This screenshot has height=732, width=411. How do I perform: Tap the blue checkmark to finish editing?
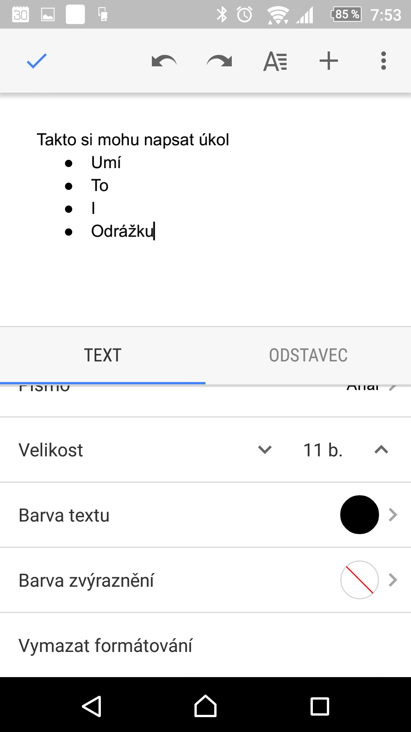click(x=37, y=61)
